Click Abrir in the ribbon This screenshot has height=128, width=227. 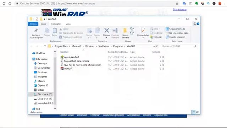tap(155, 29)
